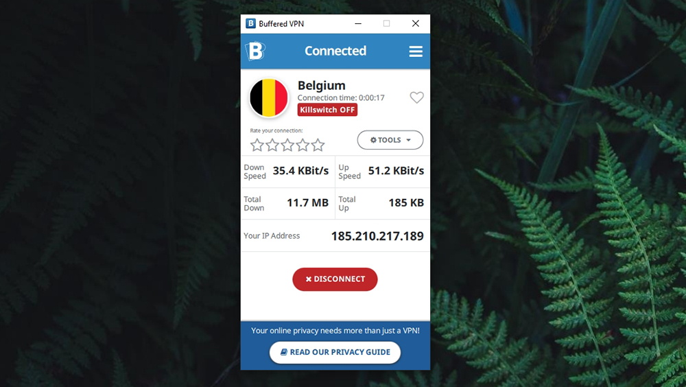Minimize the Buffered VPN window

(358, 23)
